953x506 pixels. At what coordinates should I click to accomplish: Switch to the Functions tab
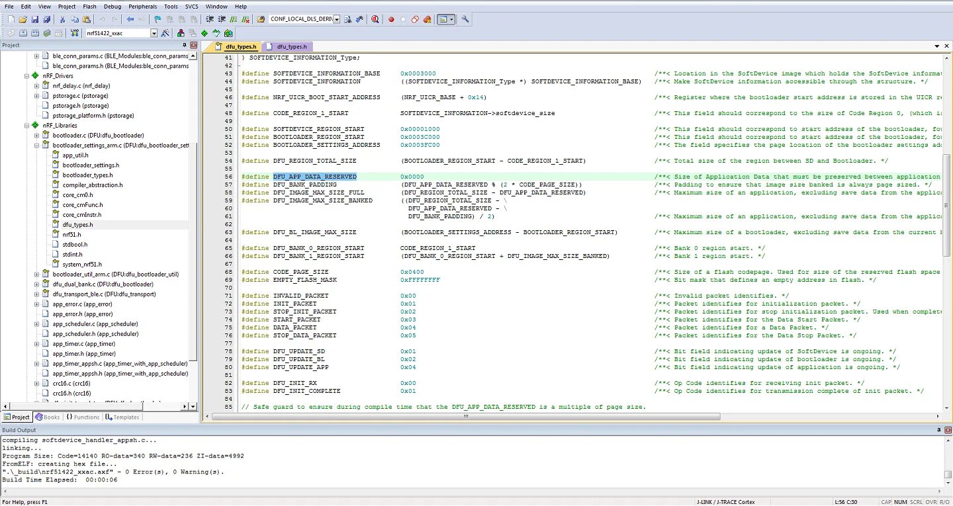click(x=83, y=417)
